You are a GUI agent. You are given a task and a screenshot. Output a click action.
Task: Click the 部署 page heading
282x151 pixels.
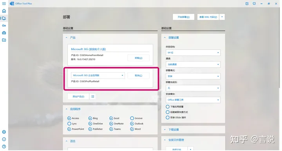pos(67,17)
